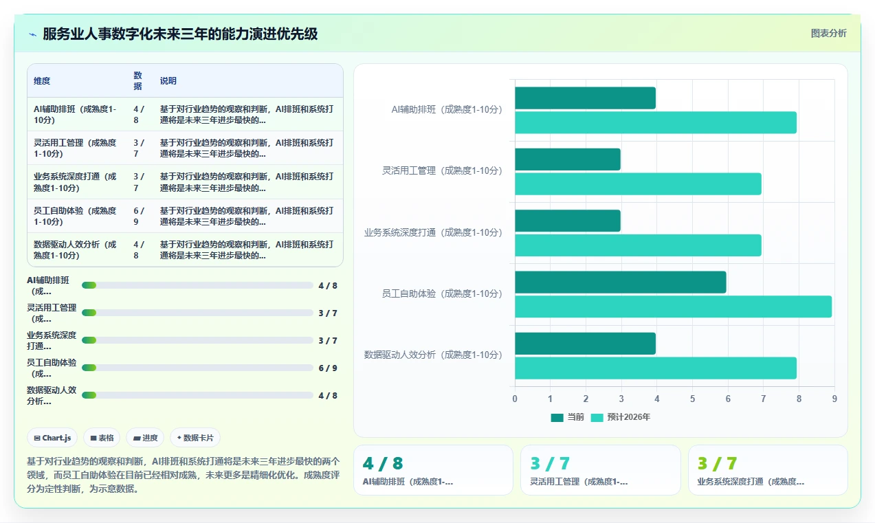Image resolution: width=875 pixels, height=523 pixels.
Task: Click the 灵活用工管理 progress bar
Action: (x=197, y=313)
